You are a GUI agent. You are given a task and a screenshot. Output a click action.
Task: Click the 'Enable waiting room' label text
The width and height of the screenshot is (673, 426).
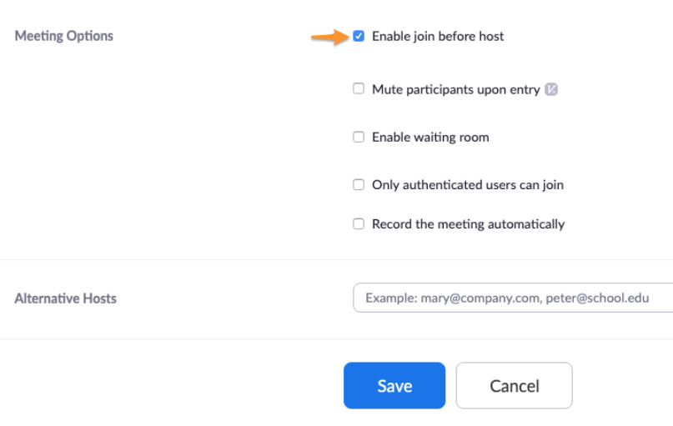point(430,137)
